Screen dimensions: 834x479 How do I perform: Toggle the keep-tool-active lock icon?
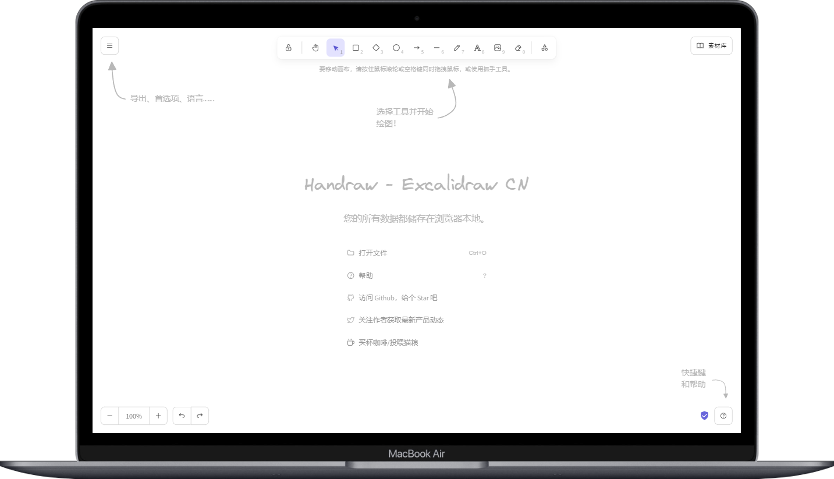289,48
